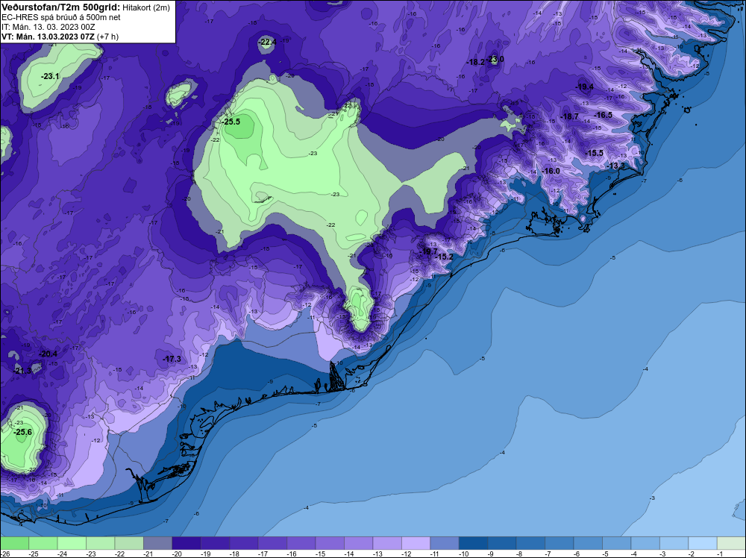The height and width of the screenshot is (558, 746).
Task: Click the -25.5 minimum on the glacier
Action: pos(231,122)
